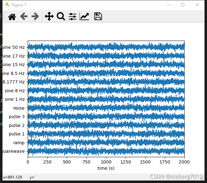Close the Figure 1 window

click(197, 5)
